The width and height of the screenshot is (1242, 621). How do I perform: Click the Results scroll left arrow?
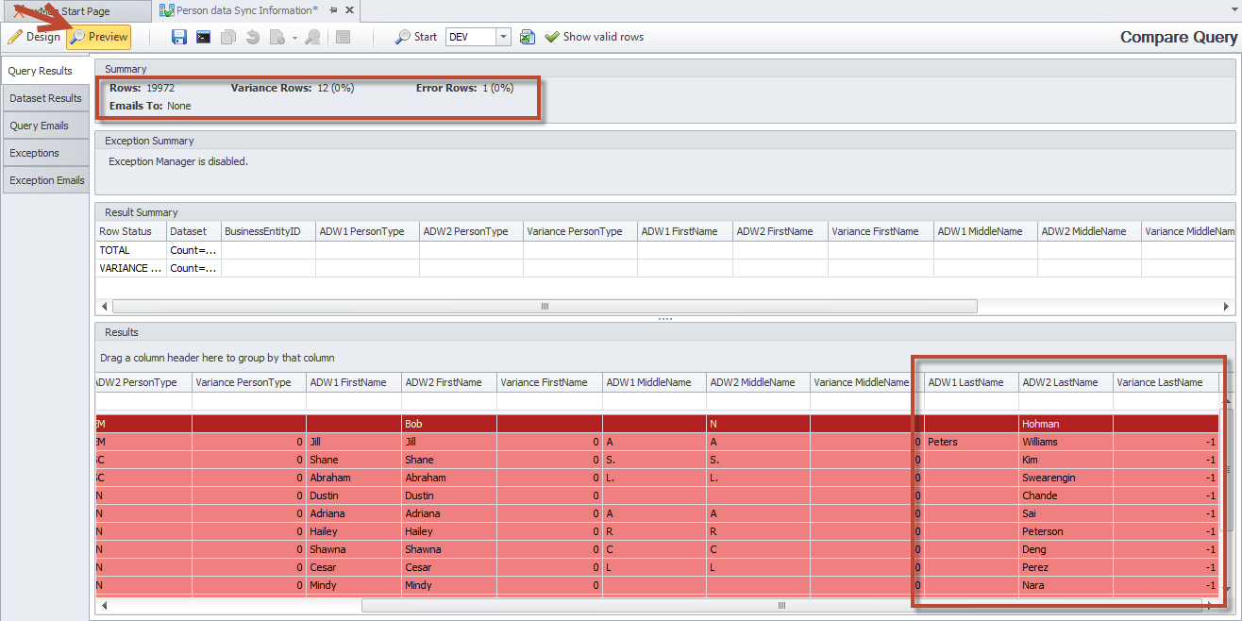point(104,605)
